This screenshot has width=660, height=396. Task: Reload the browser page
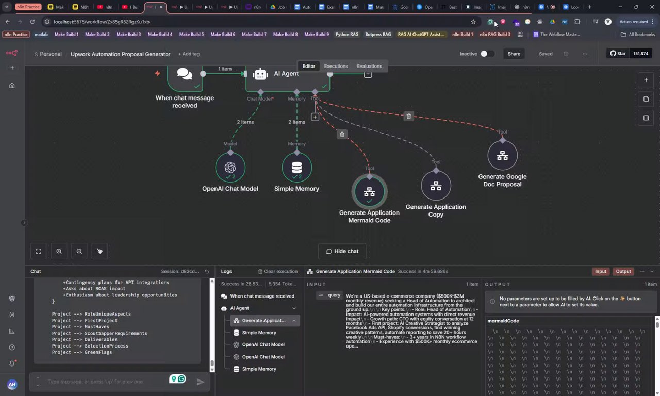(32, 22)
